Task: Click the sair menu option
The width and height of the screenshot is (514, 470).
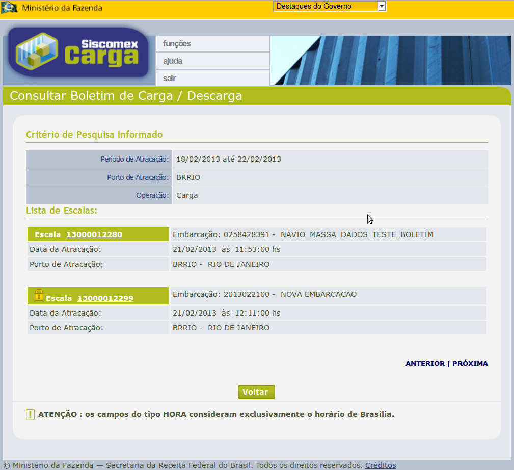Action: click(169, 78)
